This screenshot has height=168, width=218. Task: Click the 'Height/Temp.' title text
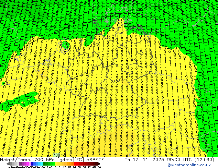[16, 160]
